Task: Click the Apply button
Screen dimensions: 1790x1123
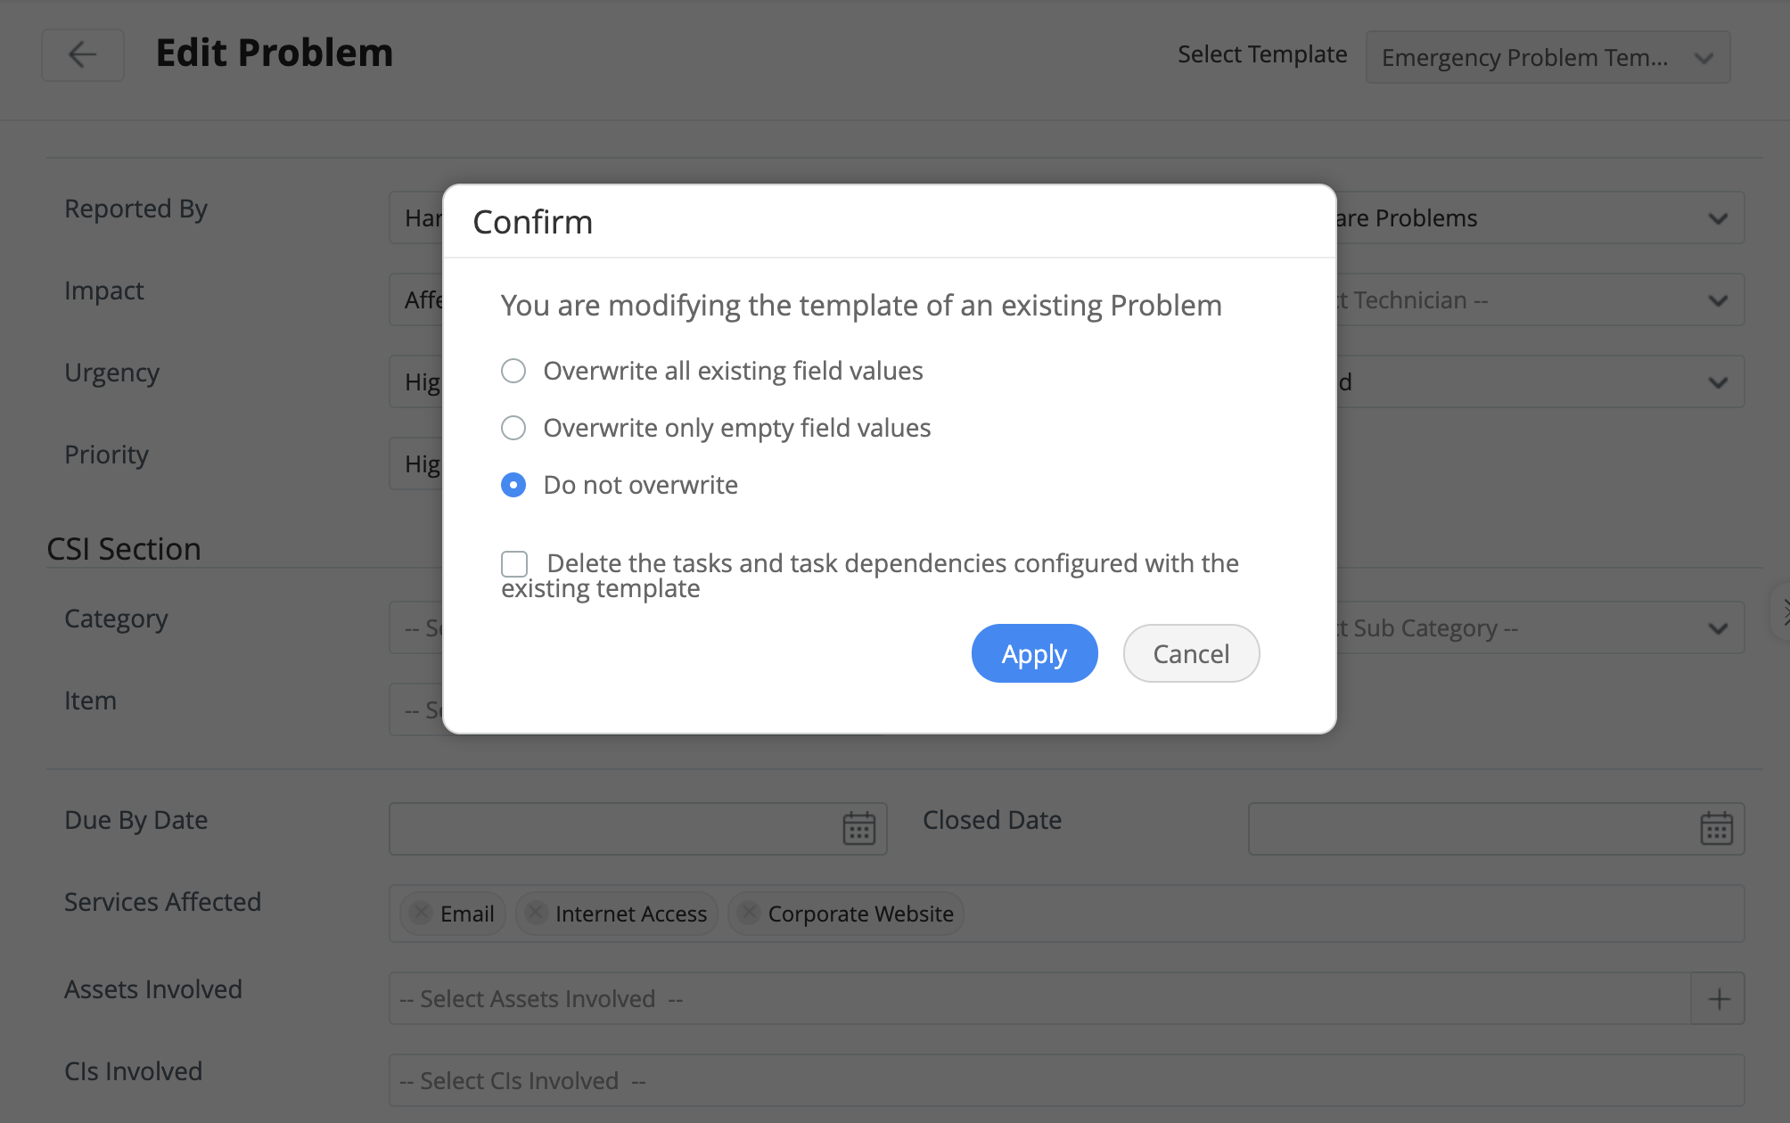Action: [1034, 654]
